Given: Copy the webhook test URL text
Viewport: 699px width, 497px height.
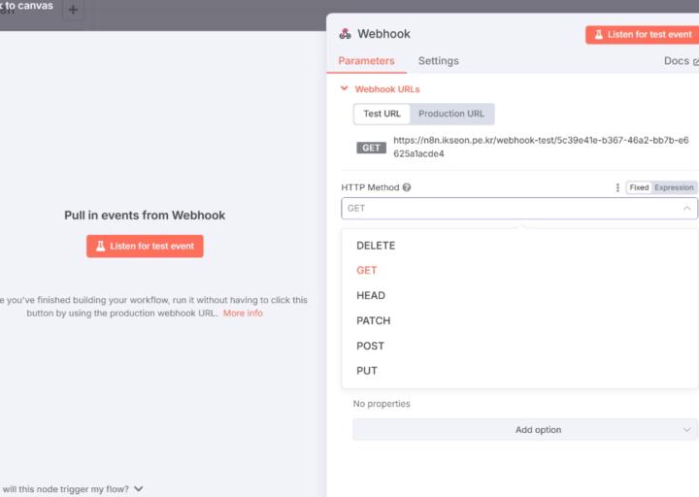Looking at the screenshot, I should [x=541, y=147].
